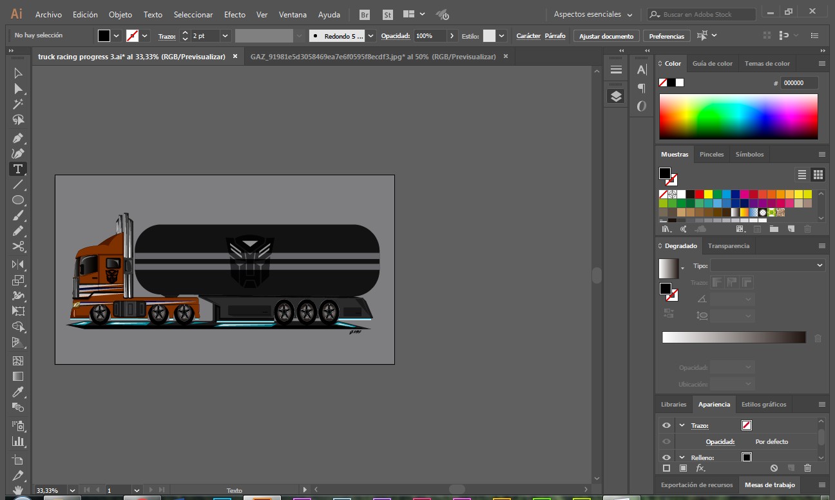Select the Magic Wand tool
This screenshot has height=500, width=835.
[18, 104]
